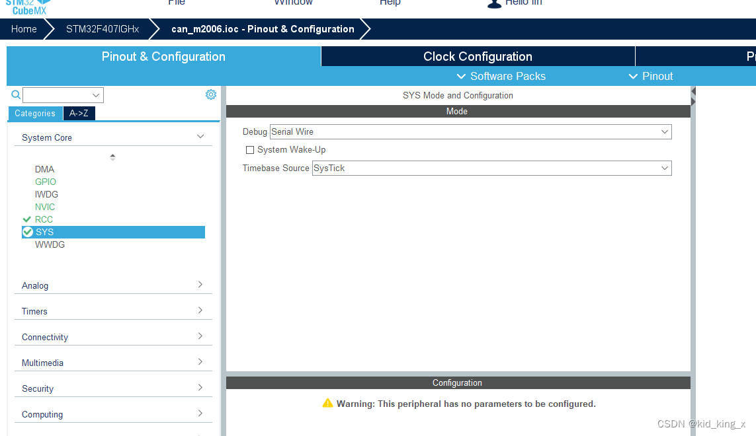Switch to the A->Z tab
This screenshot has width=756, height=436.
79,113
